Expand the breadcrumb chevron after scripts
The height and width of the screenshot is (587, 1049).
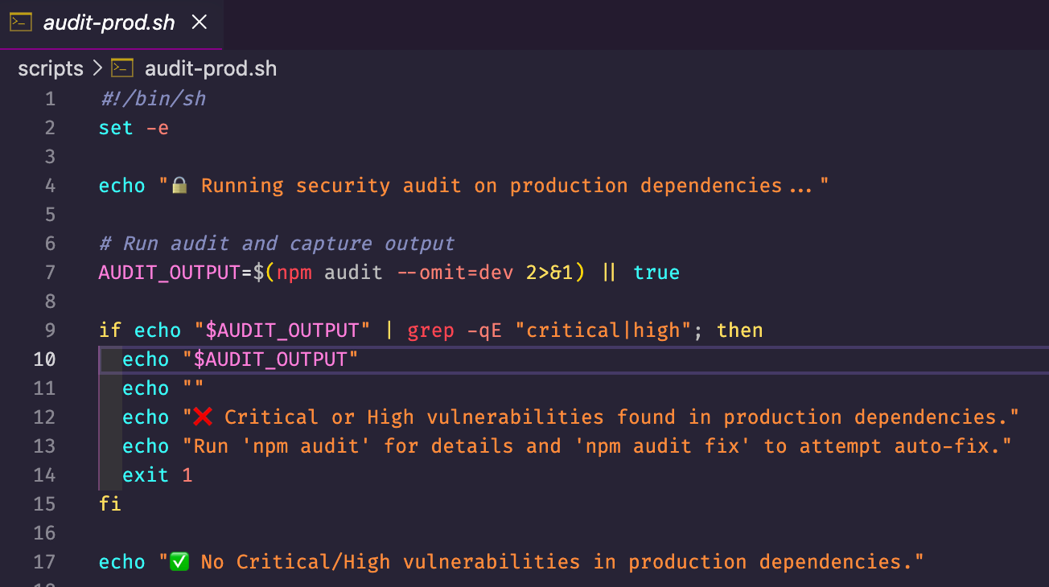tap(97, 69)
